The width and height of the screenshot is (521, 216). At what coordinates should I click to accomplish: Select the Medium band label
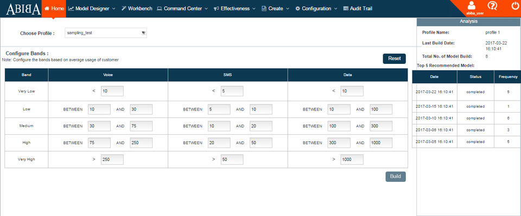[27, 126]
